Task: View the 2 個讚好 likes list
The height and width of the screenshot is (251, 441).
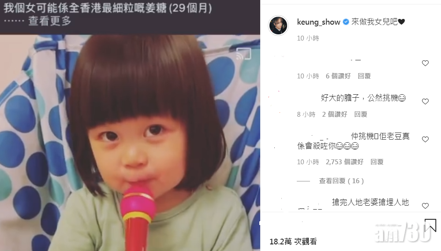Action: tap(334, 114)
